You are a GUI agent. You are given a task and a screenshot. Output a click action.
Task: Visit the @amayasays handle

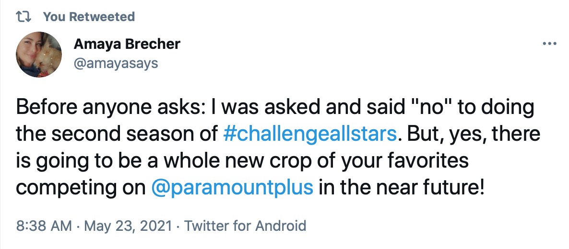(x=115, y=63)
